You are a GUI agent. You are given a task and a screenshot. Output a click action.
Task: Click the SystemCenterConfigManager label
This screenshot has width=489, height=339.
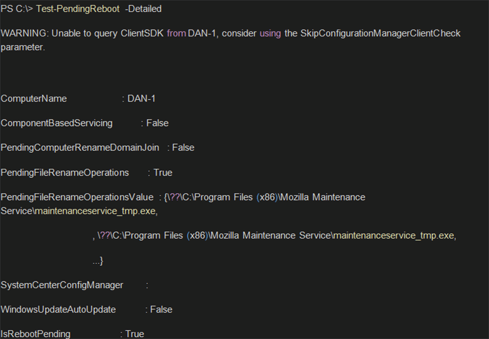coord(62,285)
